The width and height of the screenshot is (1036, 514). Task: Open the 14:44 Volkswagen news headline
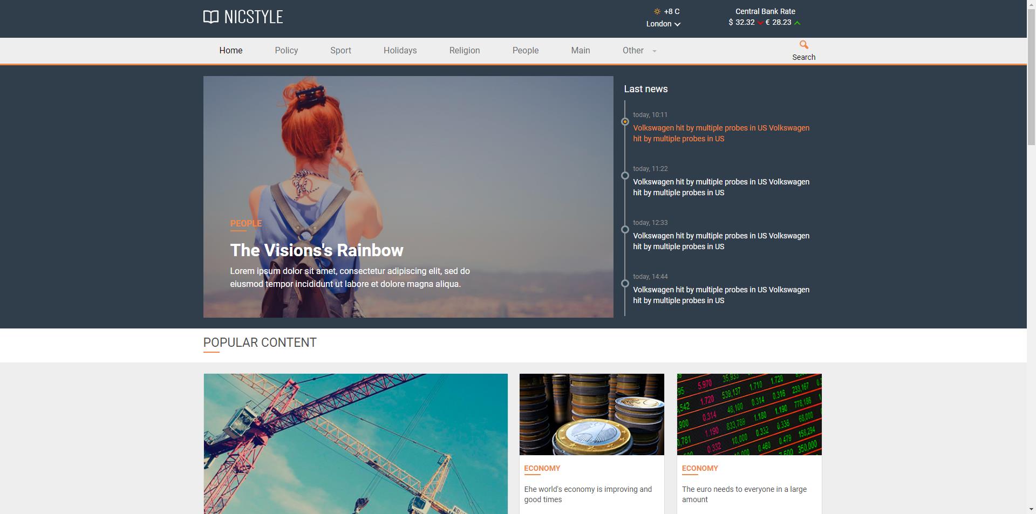click(721, 295)
